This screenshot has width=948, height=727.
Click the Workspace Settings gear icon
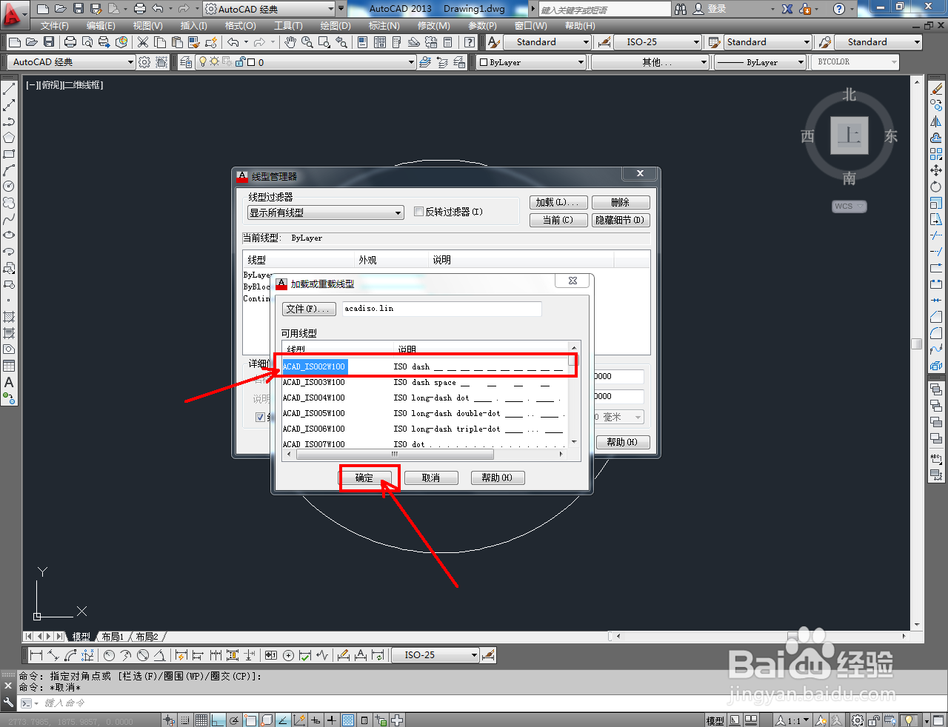[x=144, y=62]
